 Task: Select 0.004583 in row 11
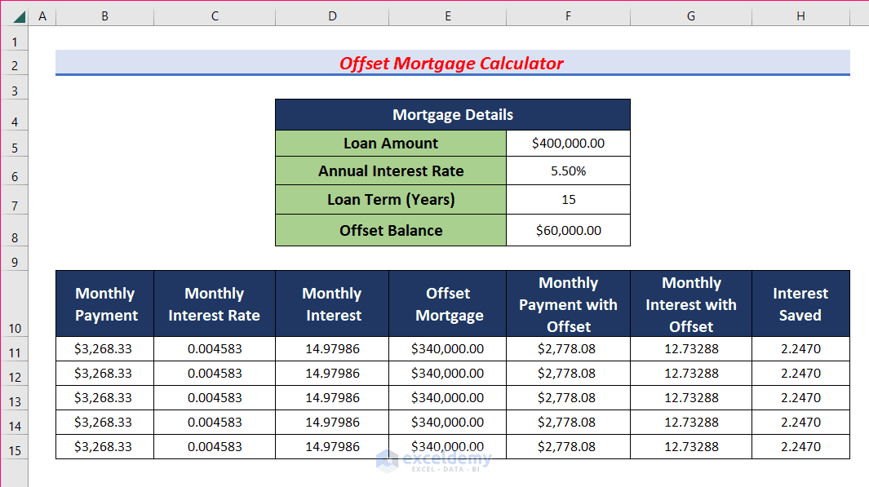(215, 349)
